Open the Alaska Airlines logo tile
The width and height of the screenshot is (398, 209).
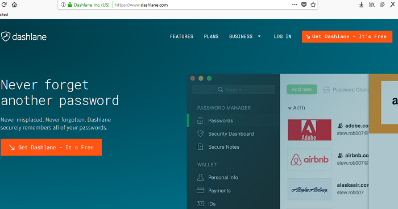309,189
